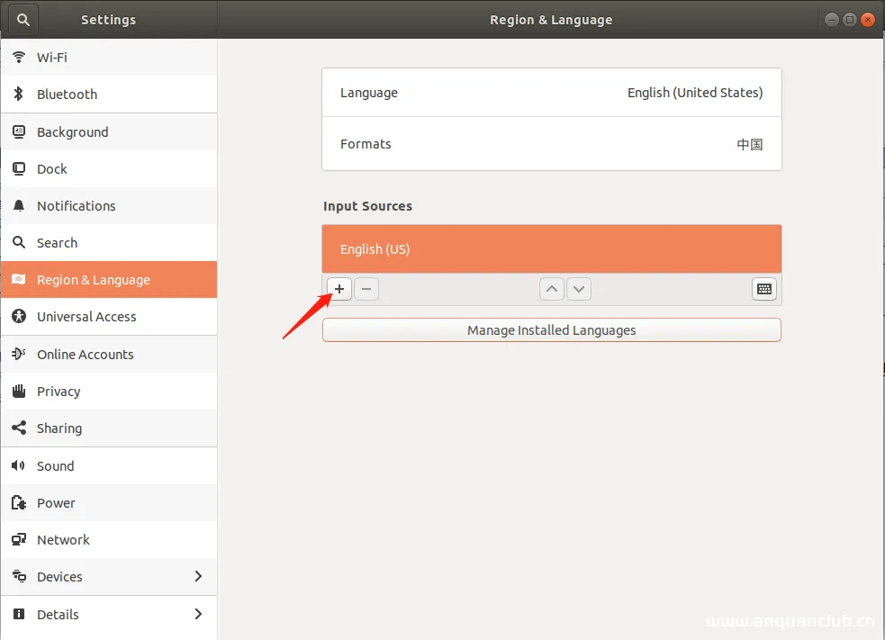Select the Sound speaker icon

point(20,465)
